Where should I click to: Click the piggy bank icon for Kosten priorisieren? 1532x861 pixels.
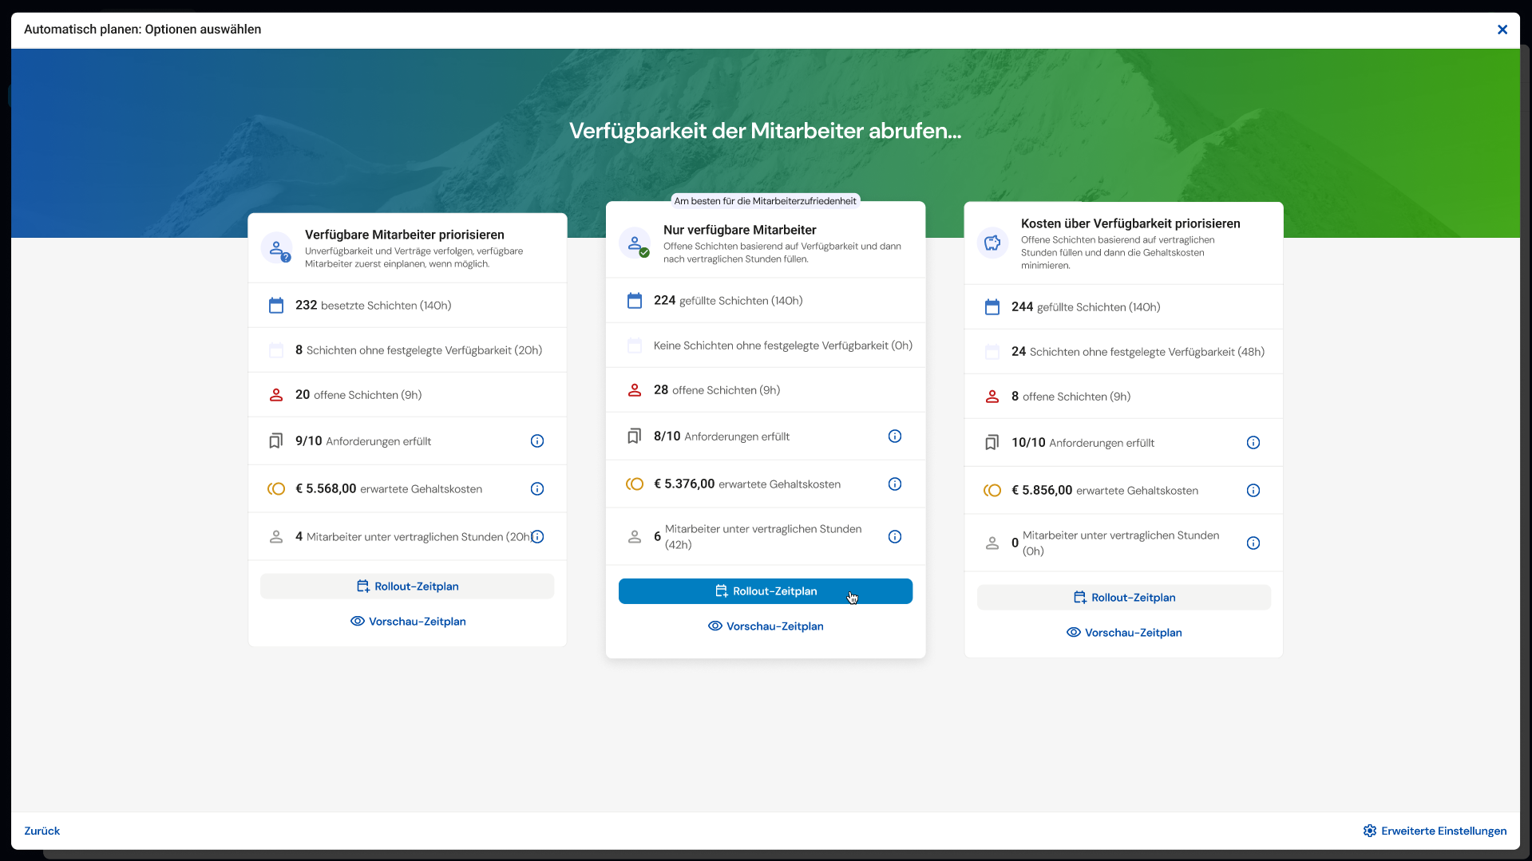[x=992, y=243]
